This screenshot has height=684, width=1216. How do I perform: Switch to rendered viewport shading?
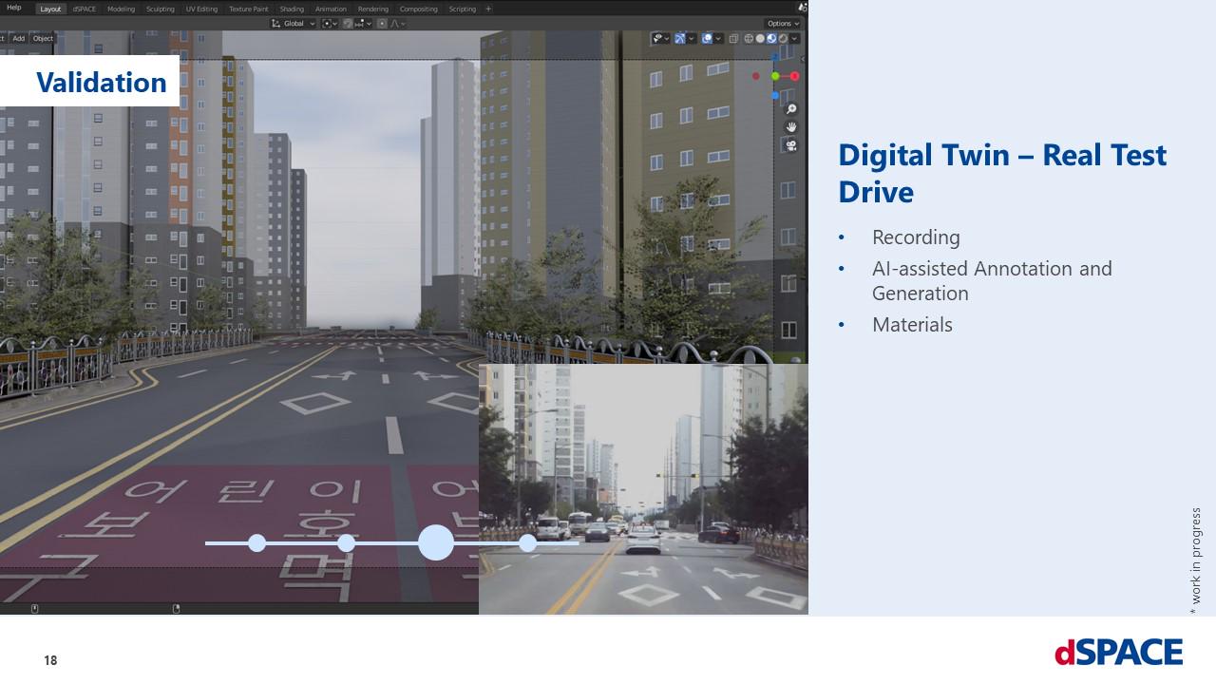click(x=783, y=39)
